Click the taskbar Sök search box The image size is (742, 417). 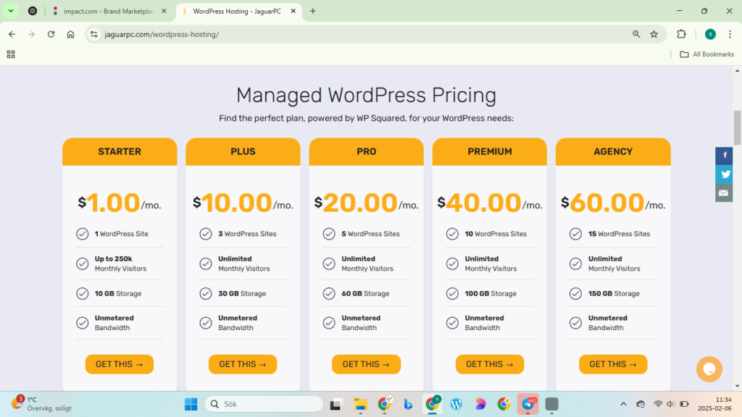264,404
